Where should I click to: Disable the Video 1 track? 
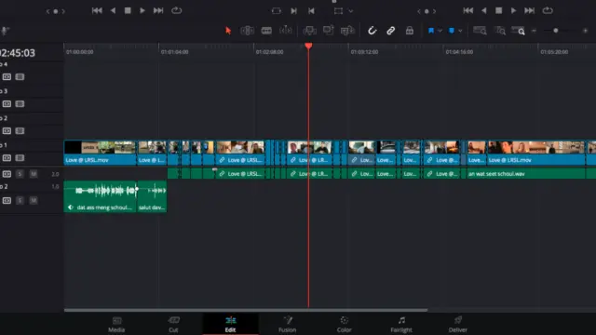[x=20, y=157]
